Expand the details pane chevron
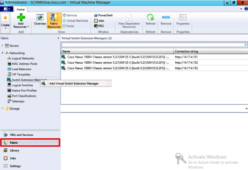Screen dimensions: 248x170 246,109
